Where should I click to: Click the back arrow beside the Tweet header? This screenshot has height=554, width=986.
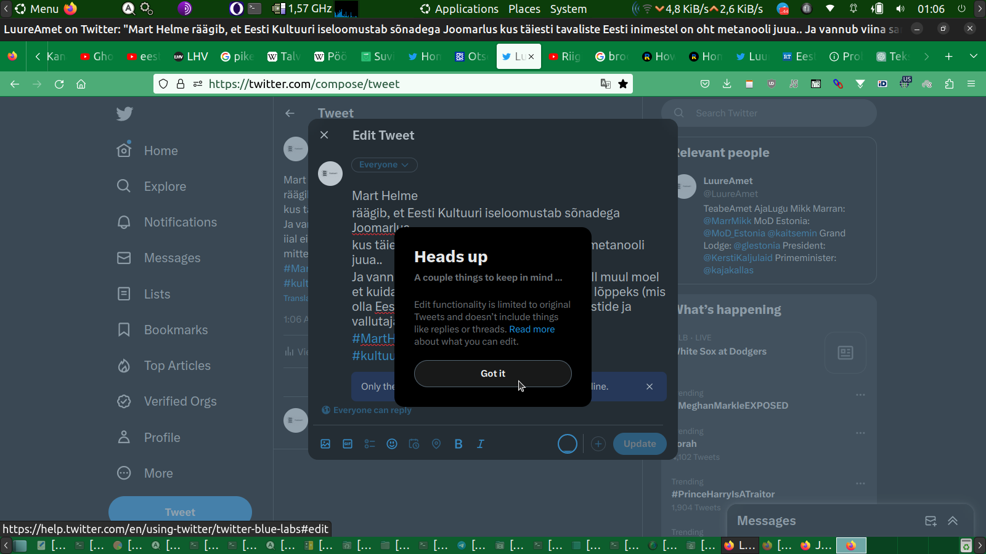pyautogui.click(x=290, y=113)
